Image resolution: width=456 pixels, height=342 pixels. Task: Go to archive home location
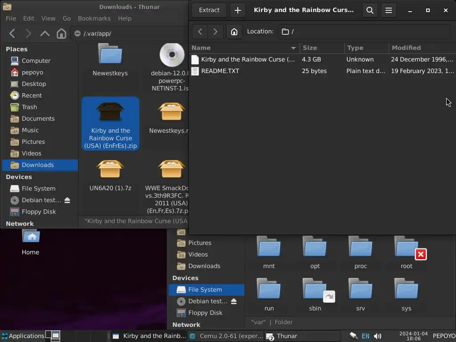pos(234,32)
